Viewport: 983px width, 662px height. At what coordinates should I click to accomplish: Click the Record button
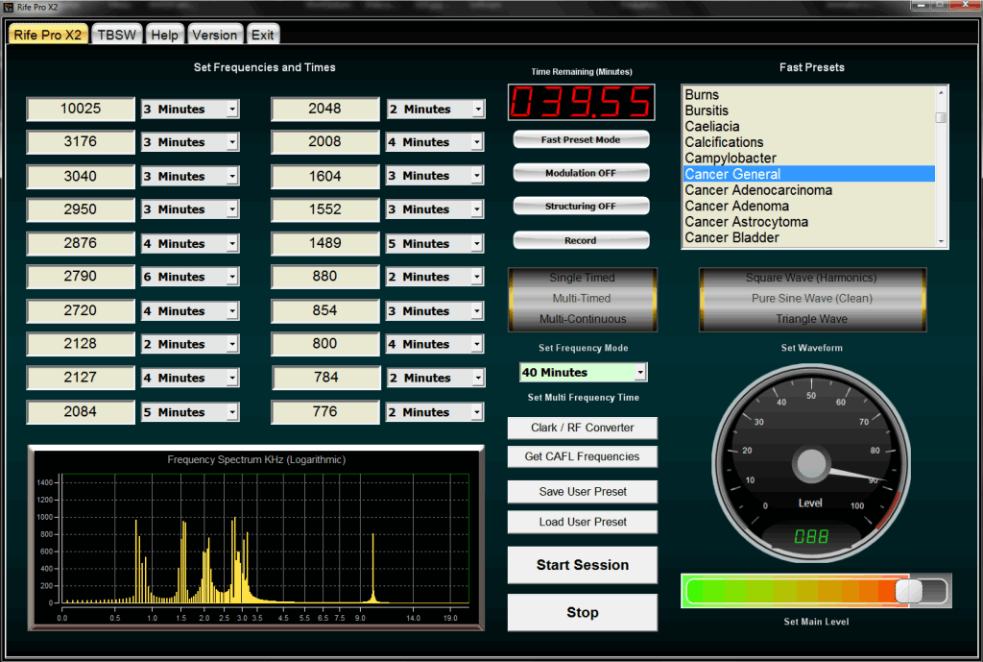tap(581, 240)
